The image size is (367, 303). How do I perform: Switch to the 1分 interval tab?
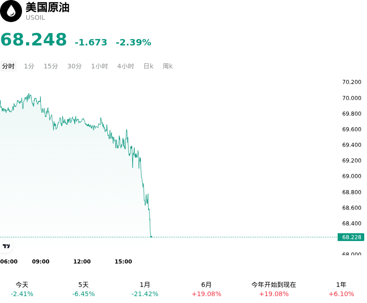tap(29, 66)
